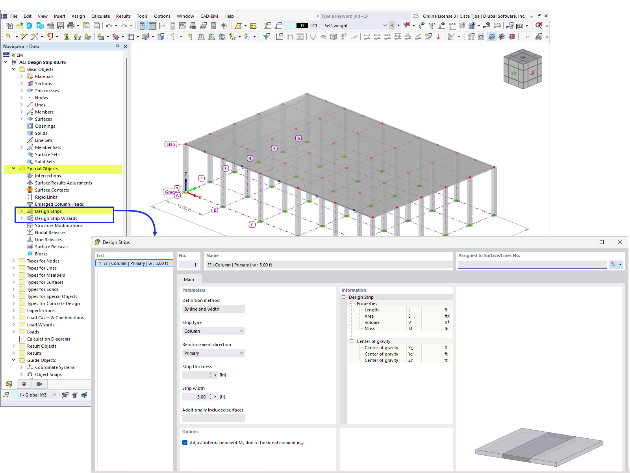Activate the Table view icon
The image size is (630, 473).
pyautogui.click(x=152, y=25)
